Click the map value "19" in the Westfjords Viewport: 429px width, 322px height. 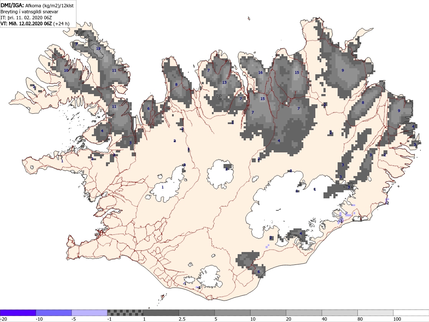click(98, 49)
